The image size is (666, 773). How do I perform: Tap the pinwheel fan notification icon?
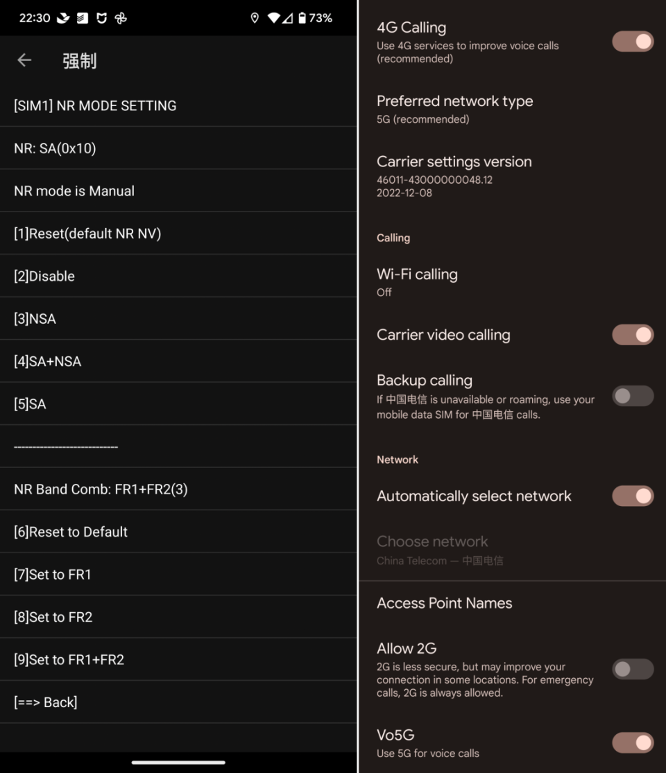click(121, 19)
